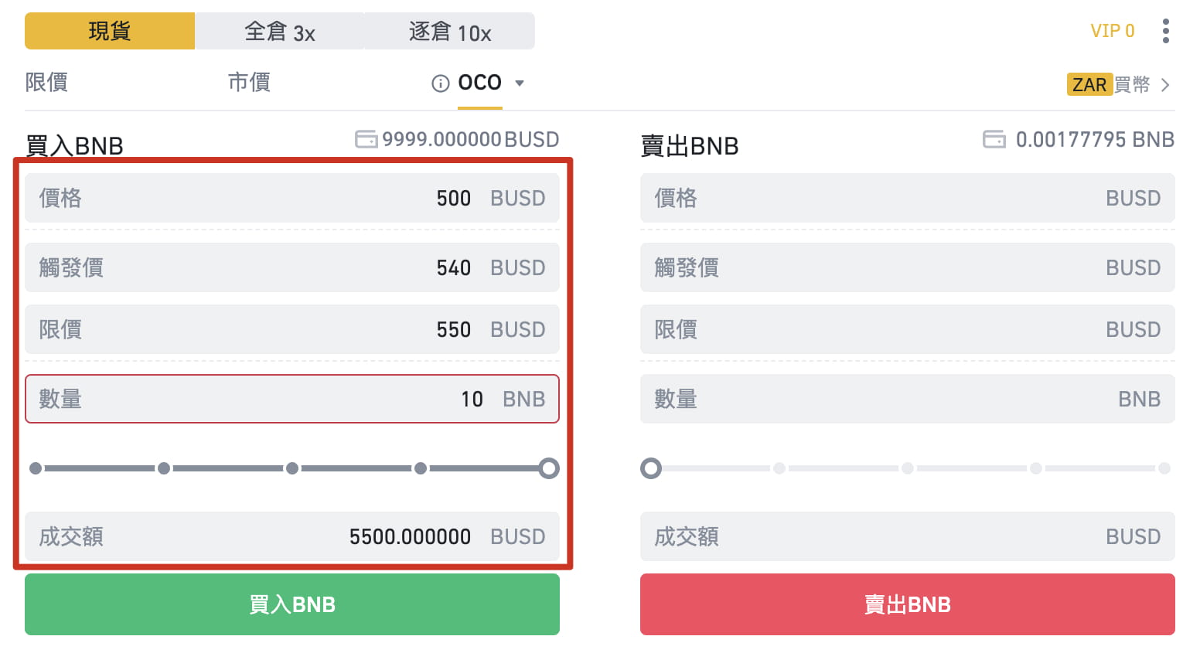Click the OCO info circle icon
Viewport: 1200px width, 660px height.
click(x=440, y=83)
